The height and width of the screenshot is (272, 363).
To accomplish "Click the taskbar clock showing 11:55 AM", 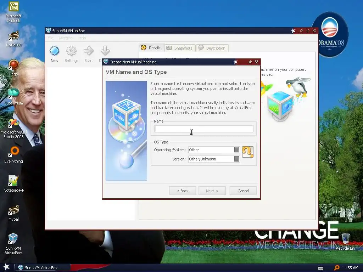I will (x=350, y=268).
